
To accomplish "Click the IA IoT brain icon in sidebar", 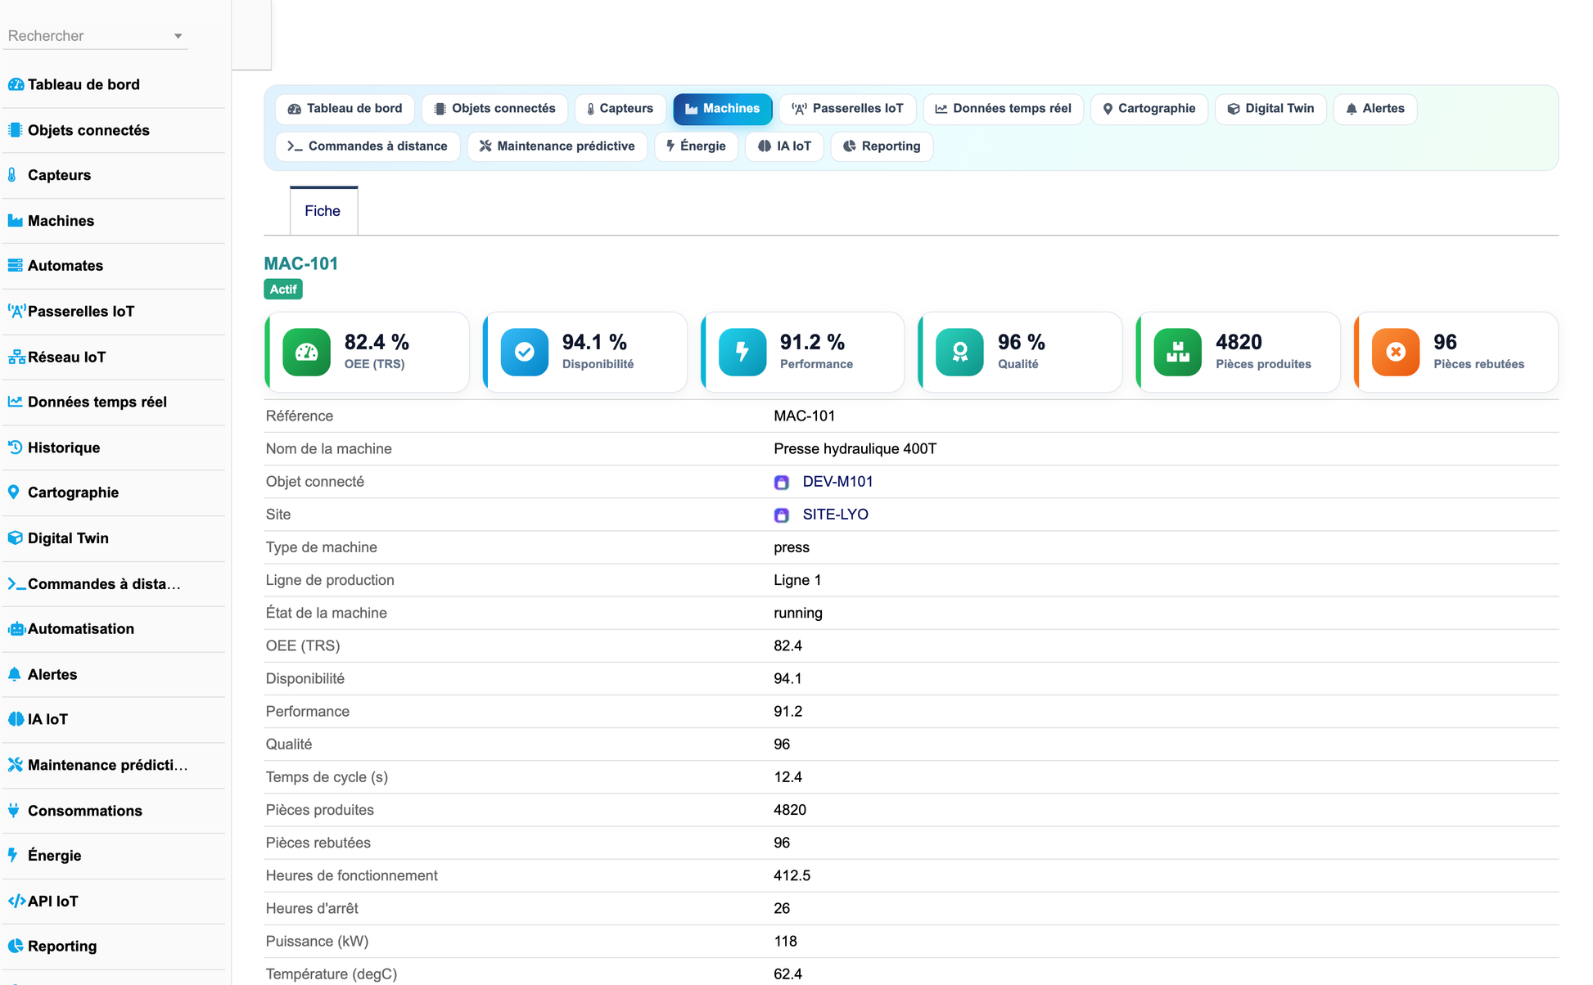I will tap(16, 719).
